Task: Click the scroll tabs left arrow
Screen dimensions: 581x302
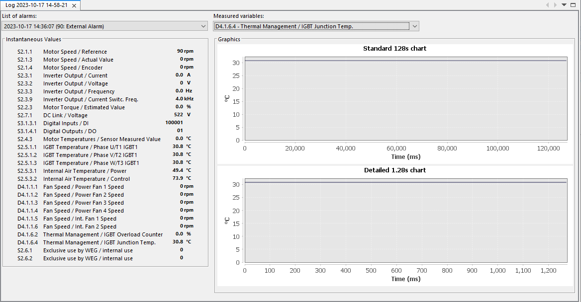Action: (548, 5)
